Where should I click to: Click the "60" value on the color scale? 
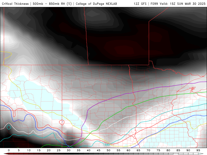[x=128, y=150]
